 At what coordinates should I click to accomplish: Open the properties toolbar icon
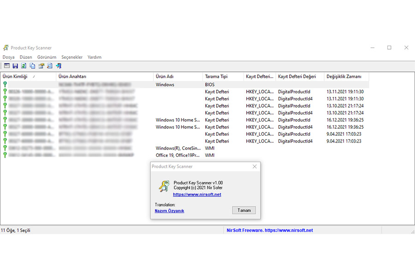41,66
